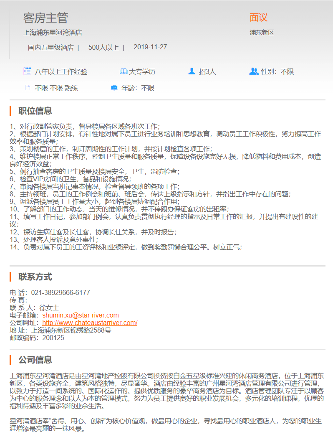
Task: Click the job title 客房主管
Action: click(x=45, y=18)
